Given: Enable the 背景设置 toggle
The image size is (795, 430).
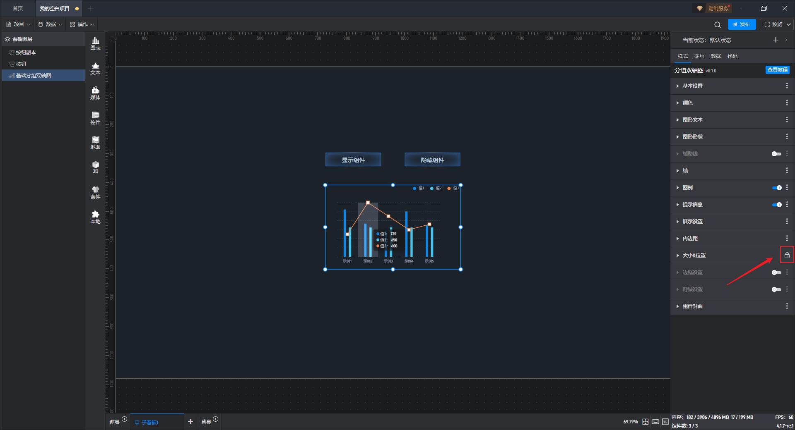Looking at the screenshot, I should point(776,289).
